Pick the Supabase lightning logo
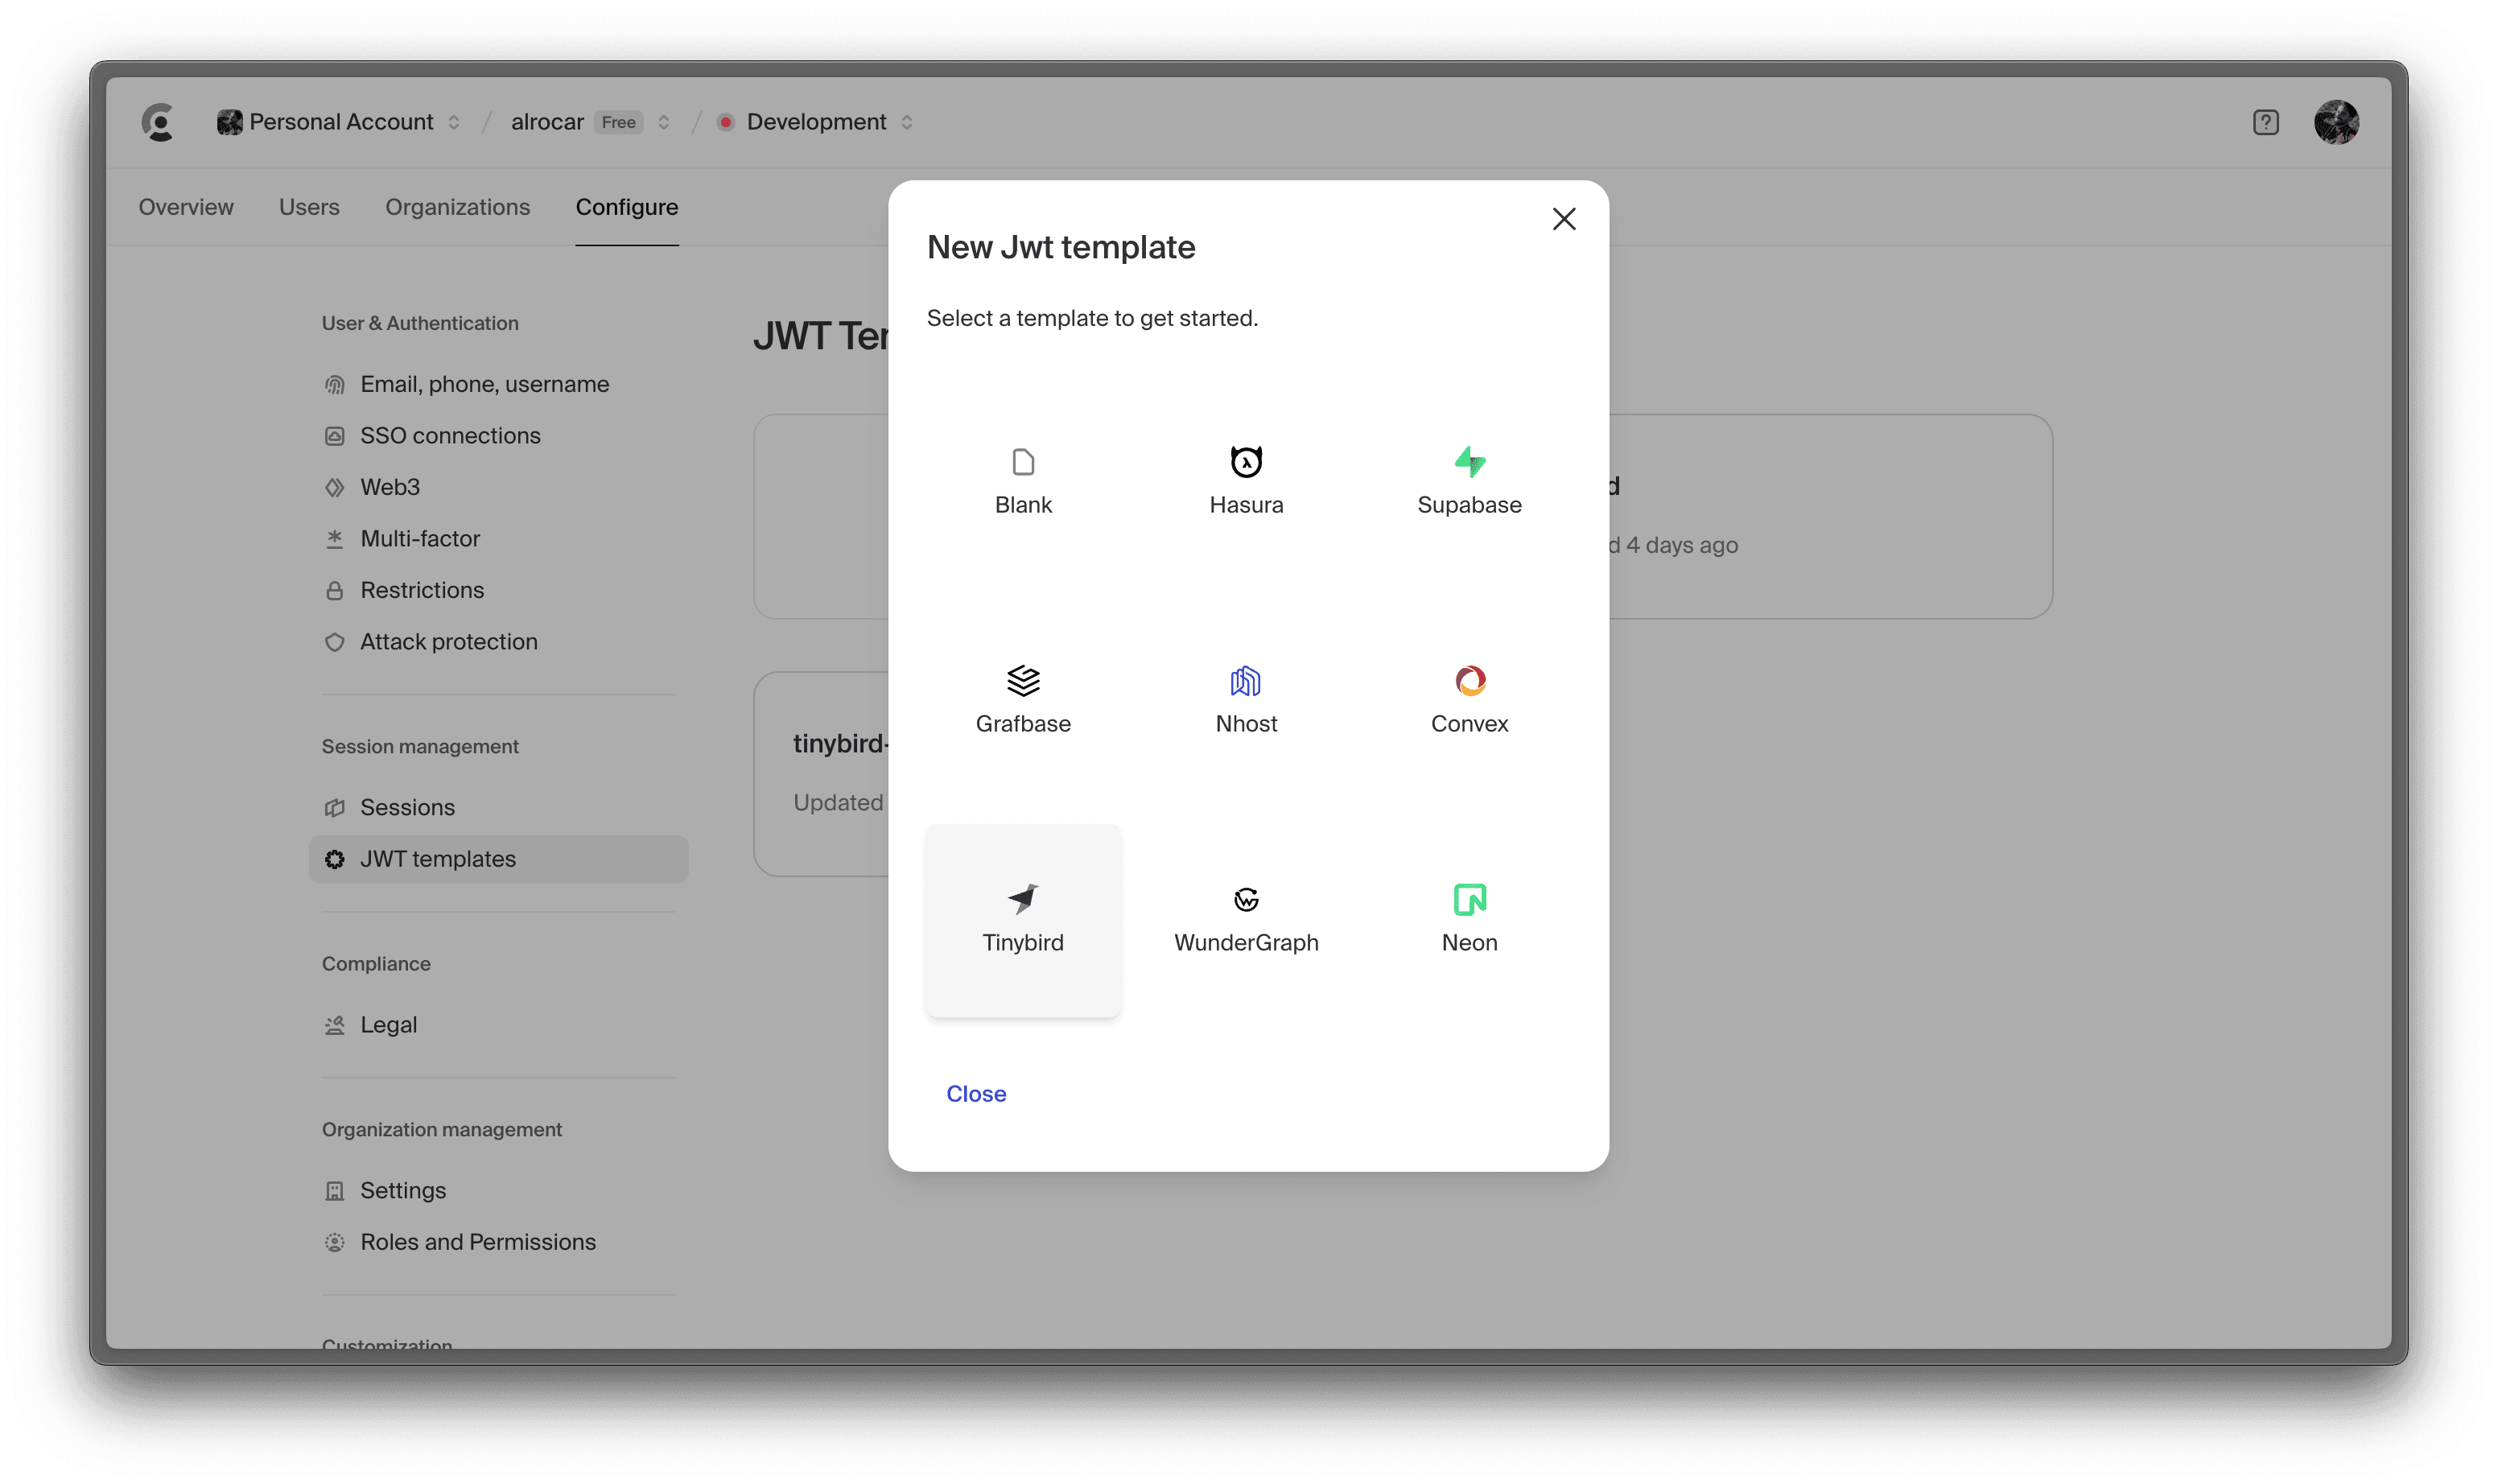The height and width of the screenshot is (1484, 2498). pos(1469,462)
